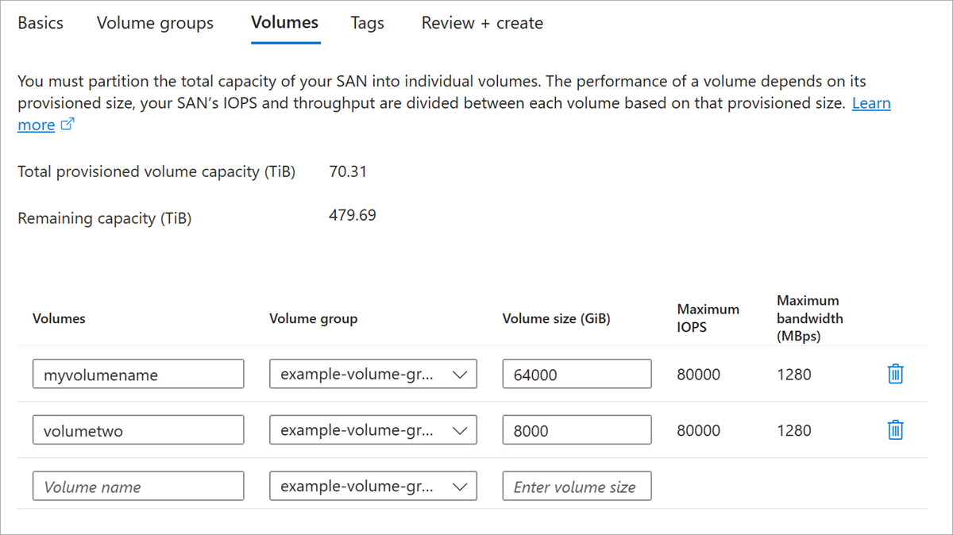
Task: Select the 80000 IOPS value for volumetwo
Action: (699, 430)
